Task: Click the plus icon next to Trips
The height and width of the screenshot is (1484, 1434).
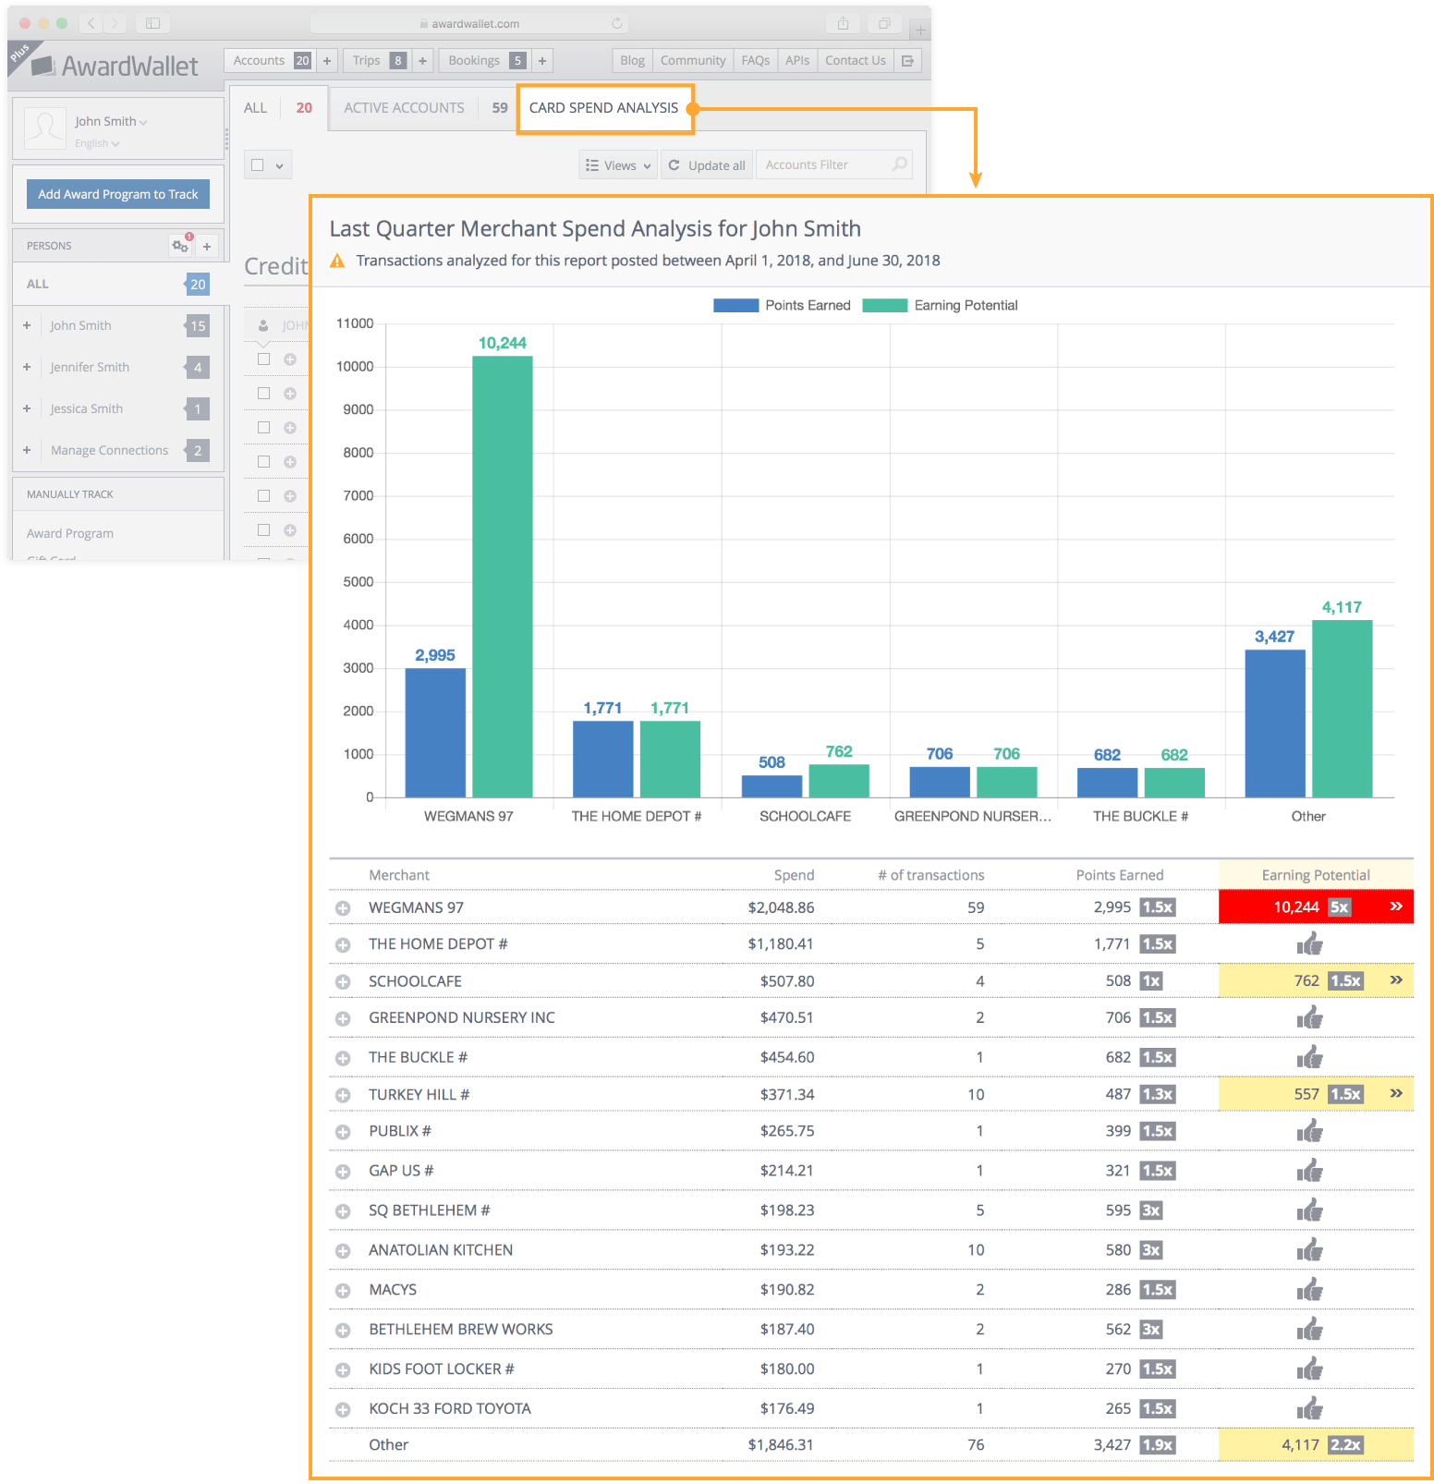Action: click(422, 61)
